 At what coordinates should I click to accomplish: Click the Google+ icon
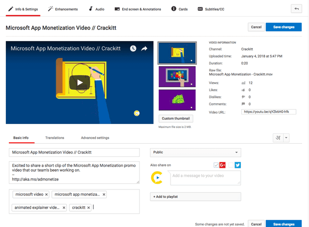(x=222, y=165)
